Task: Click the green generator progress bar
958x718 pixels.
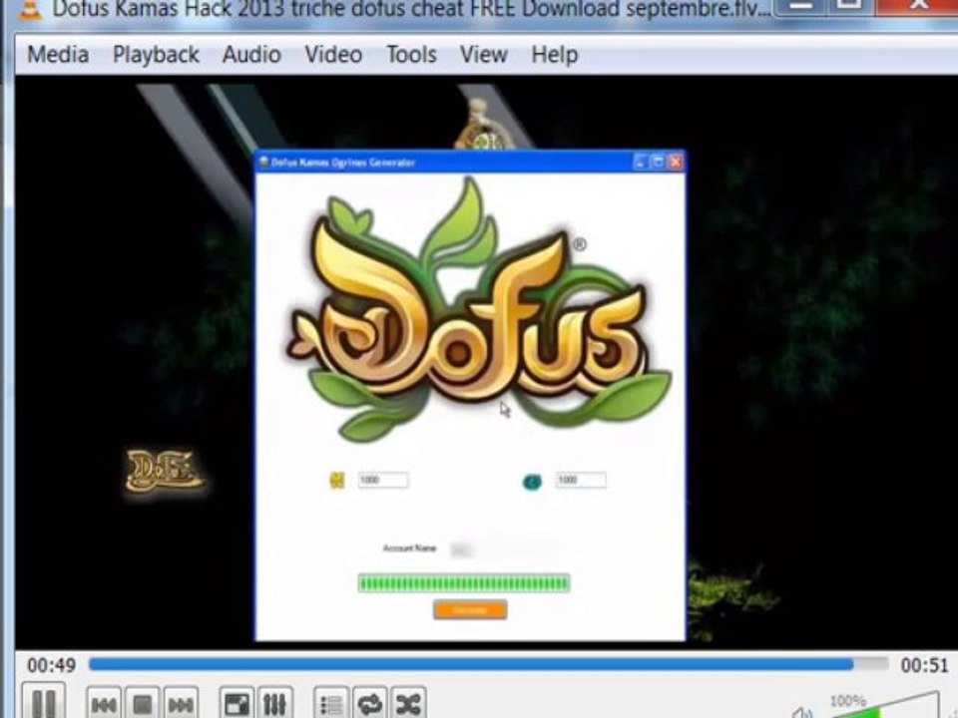Action: (464, 583)
